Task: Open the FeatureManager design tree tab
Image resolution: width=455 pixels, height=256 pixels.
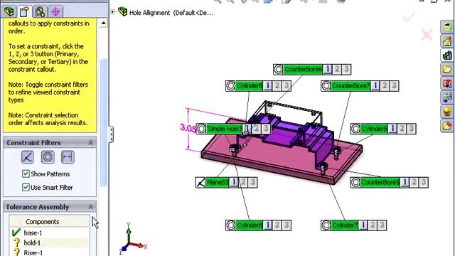Action: [9, 11]
